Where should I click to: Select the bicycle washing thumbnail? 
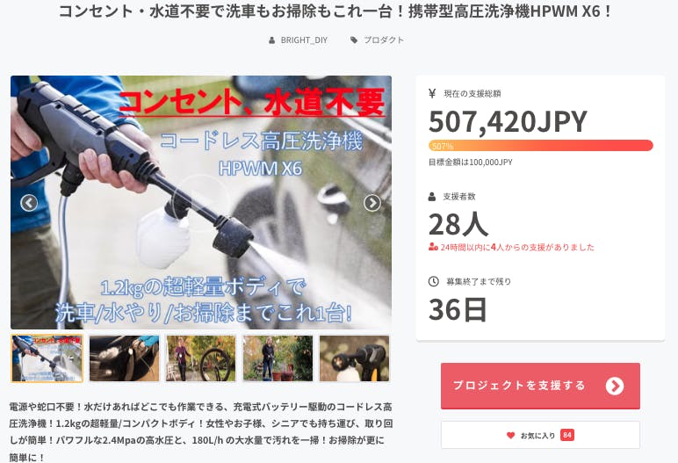201,358
